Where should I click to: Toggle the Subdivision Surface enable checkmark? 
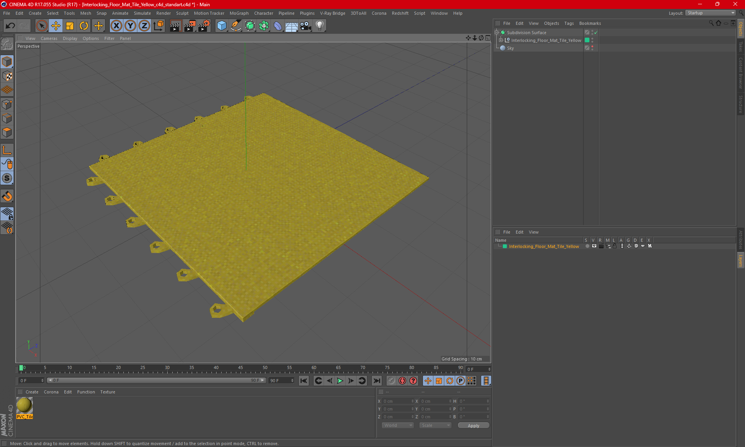[596, 33]
